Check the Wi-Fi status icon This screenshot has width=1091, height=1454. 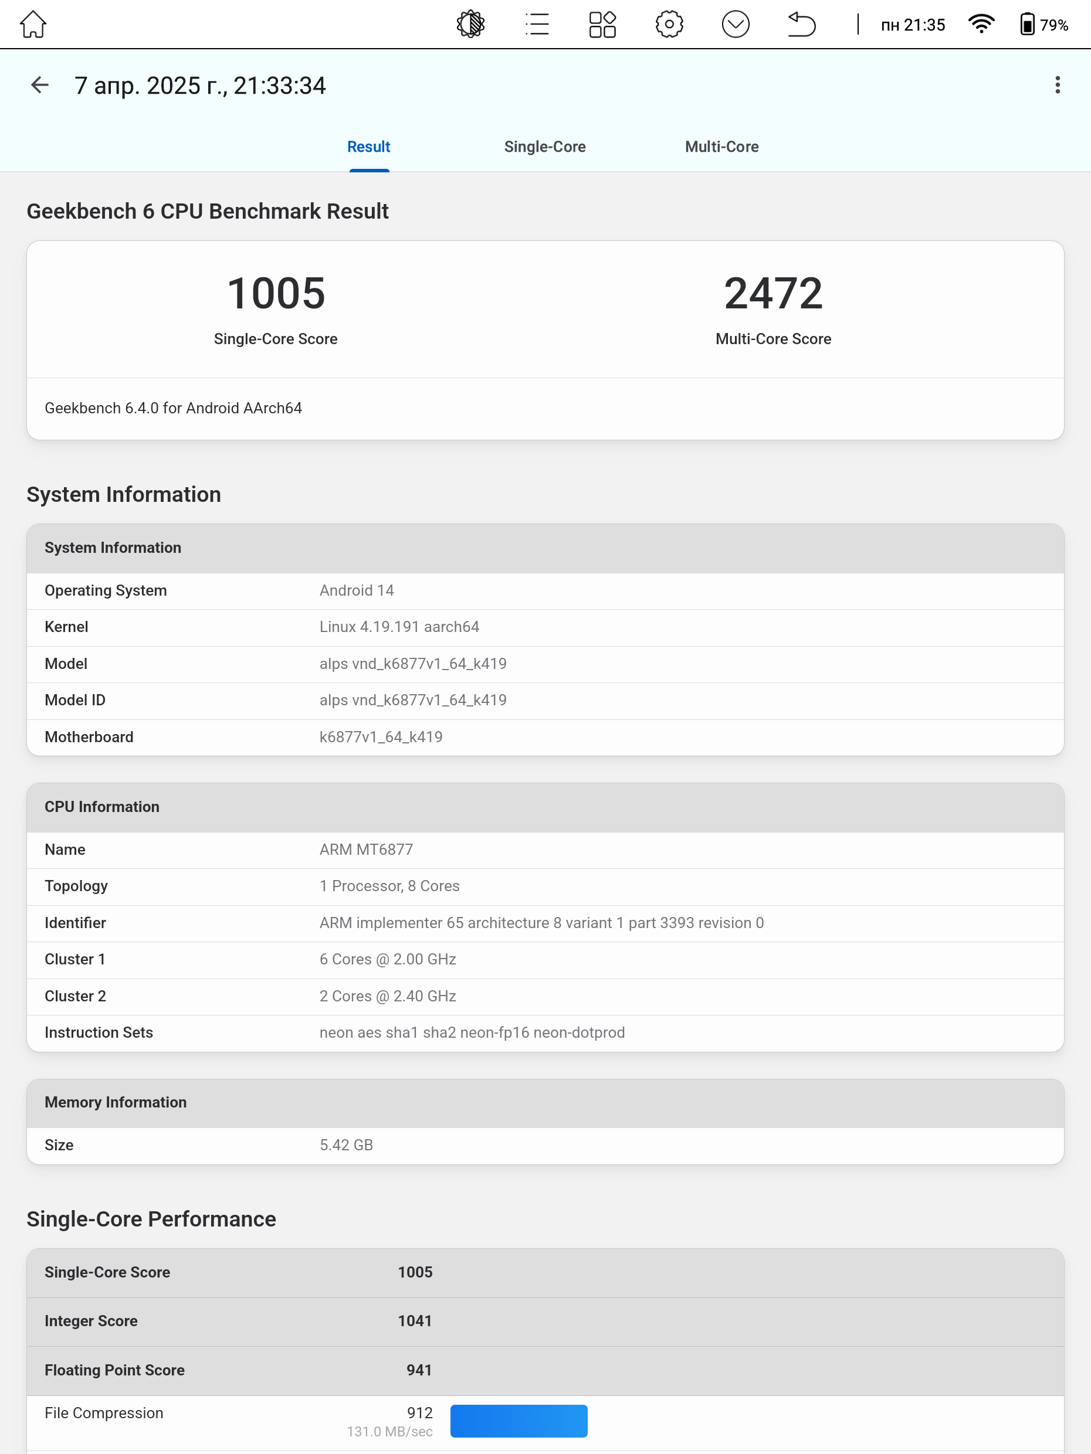point(981,24)
